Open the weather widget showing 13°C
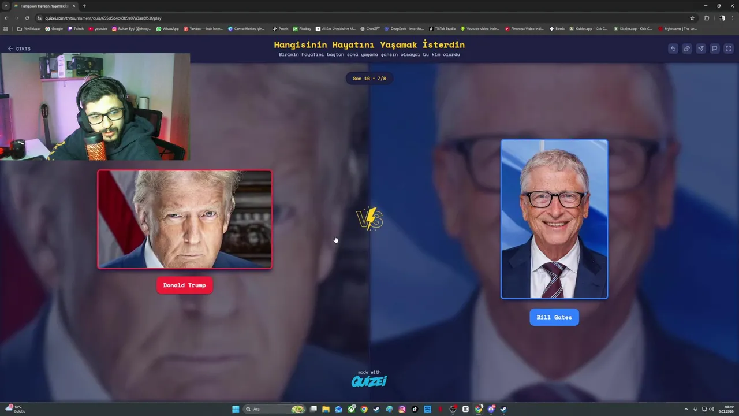Viewport: 739px width, 416px height. (16, 409)
